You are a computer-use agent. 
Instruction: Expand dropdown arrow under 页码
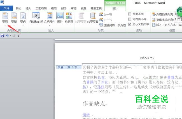click(x=23, y=25)
